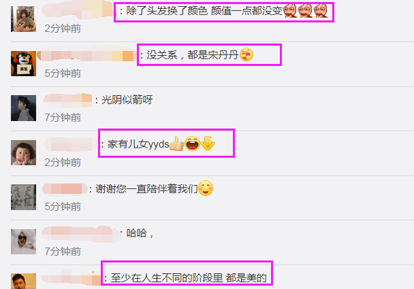Open the baby face avatar profile
Viewport: 414px width, 289px height.
click(x=23, y=153)
